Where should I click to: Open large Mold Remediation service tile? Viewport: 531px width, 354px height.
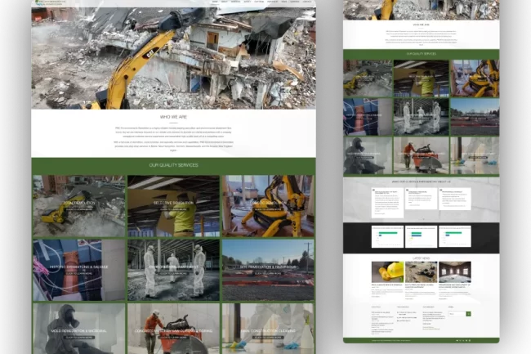(x=79, y=329)
